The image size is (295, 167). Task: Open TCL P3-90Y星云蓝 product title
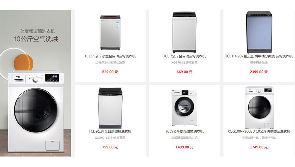(259, 56)
